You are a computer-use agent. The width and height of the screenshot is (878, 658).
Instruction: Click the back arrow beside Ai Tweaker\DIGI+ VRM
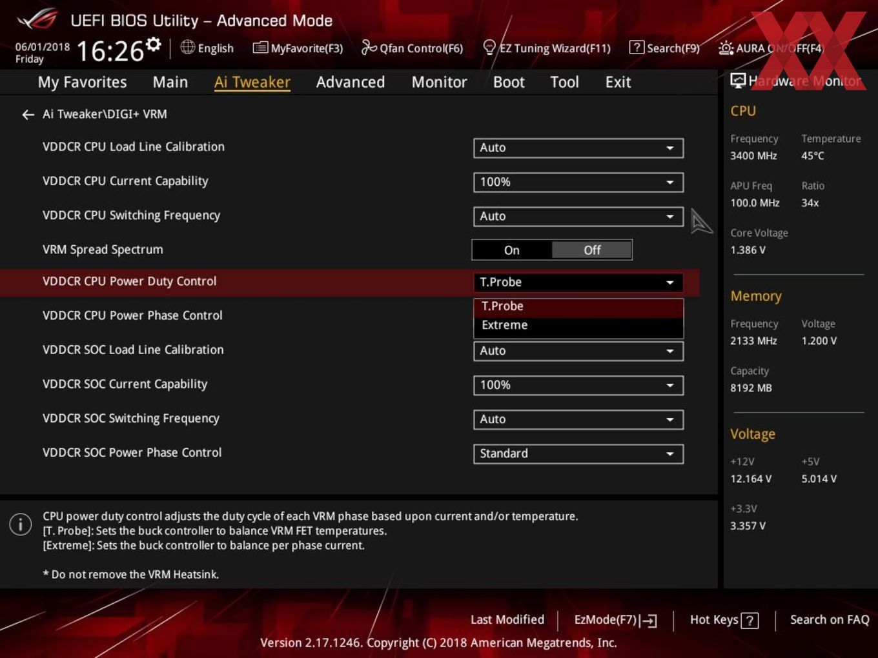(28, 115)
